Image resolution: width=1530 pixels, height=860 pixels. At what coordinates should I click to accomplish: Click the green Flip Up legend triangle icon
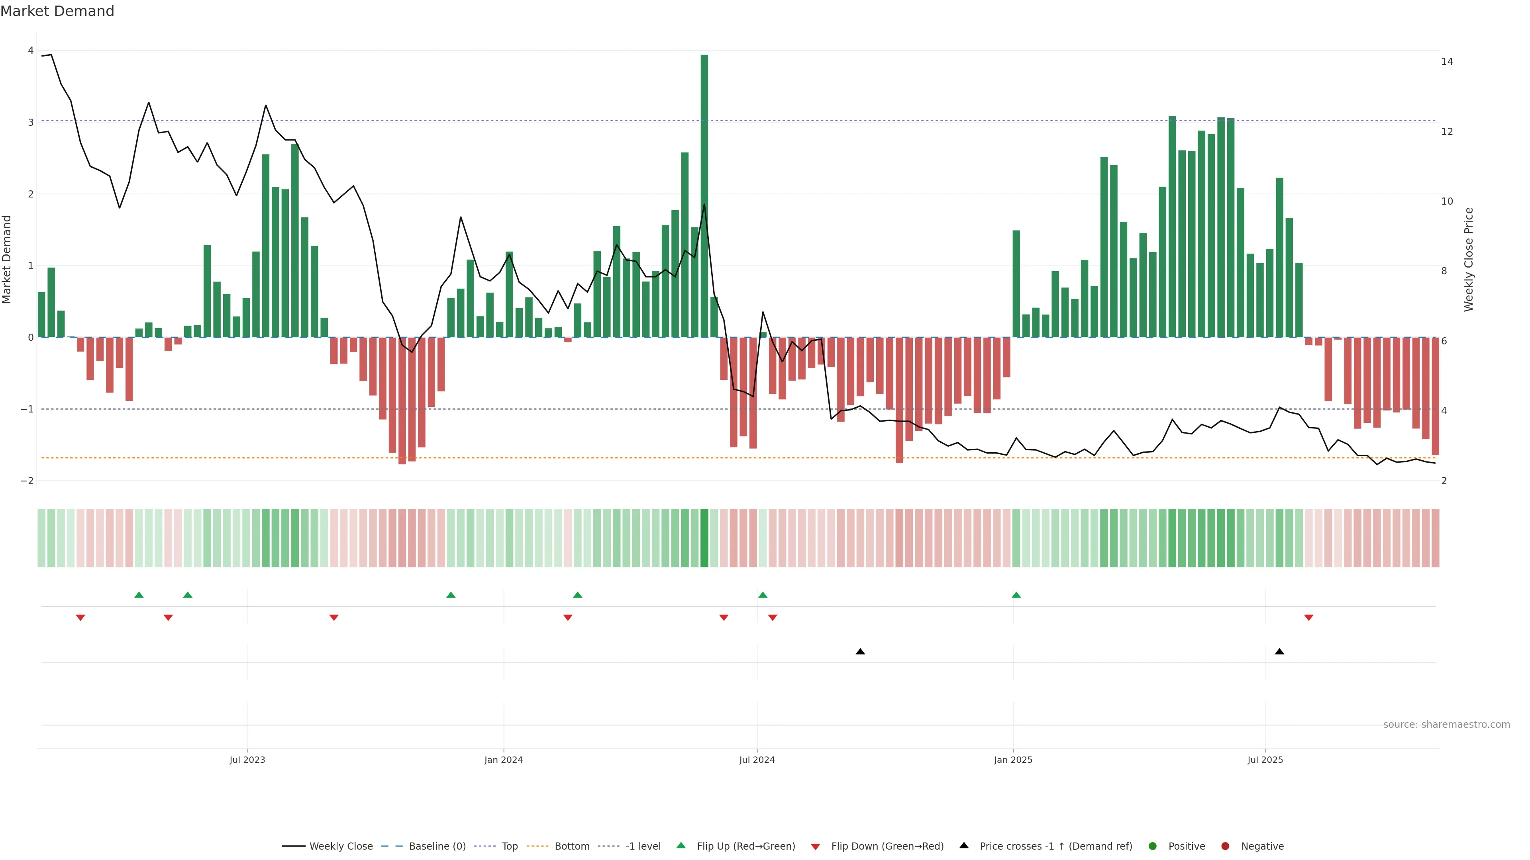coord(681,846)
